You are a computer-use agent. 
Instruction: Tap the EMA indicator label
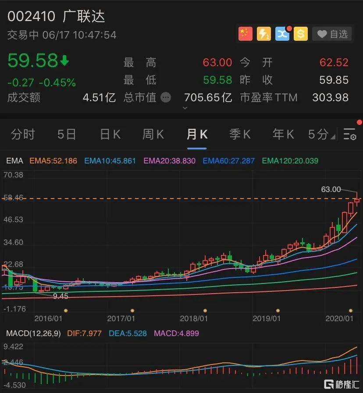coord(14,161)
